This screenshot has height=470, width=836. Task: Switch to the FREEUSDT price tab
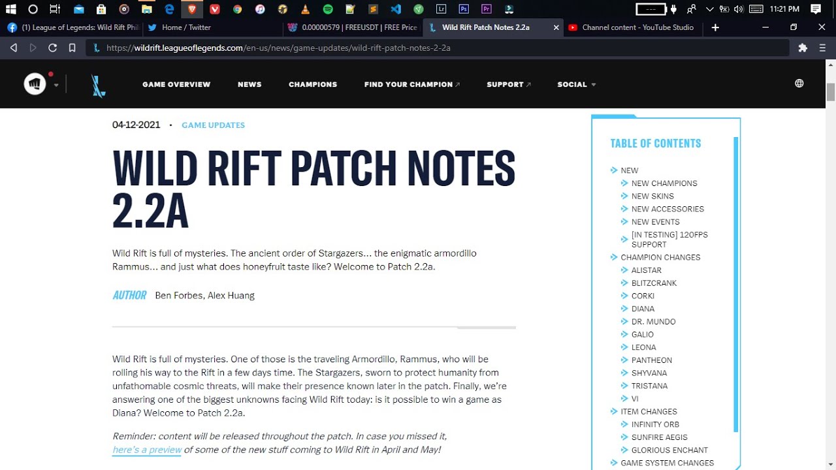353,27
